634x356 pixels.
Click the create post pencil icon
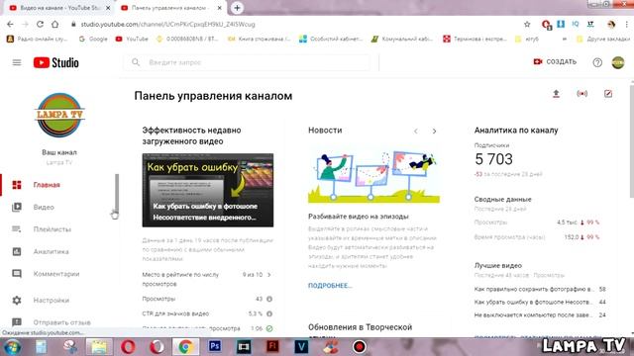[608, 94]
